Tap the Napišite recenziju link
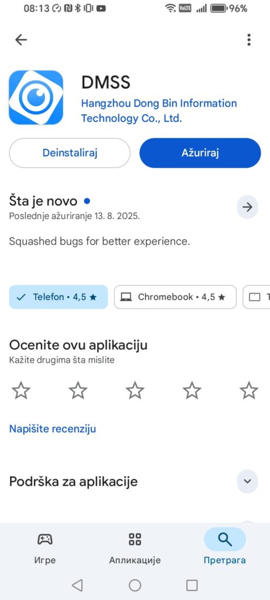This screenshot has width=270, height=600. 52,429
